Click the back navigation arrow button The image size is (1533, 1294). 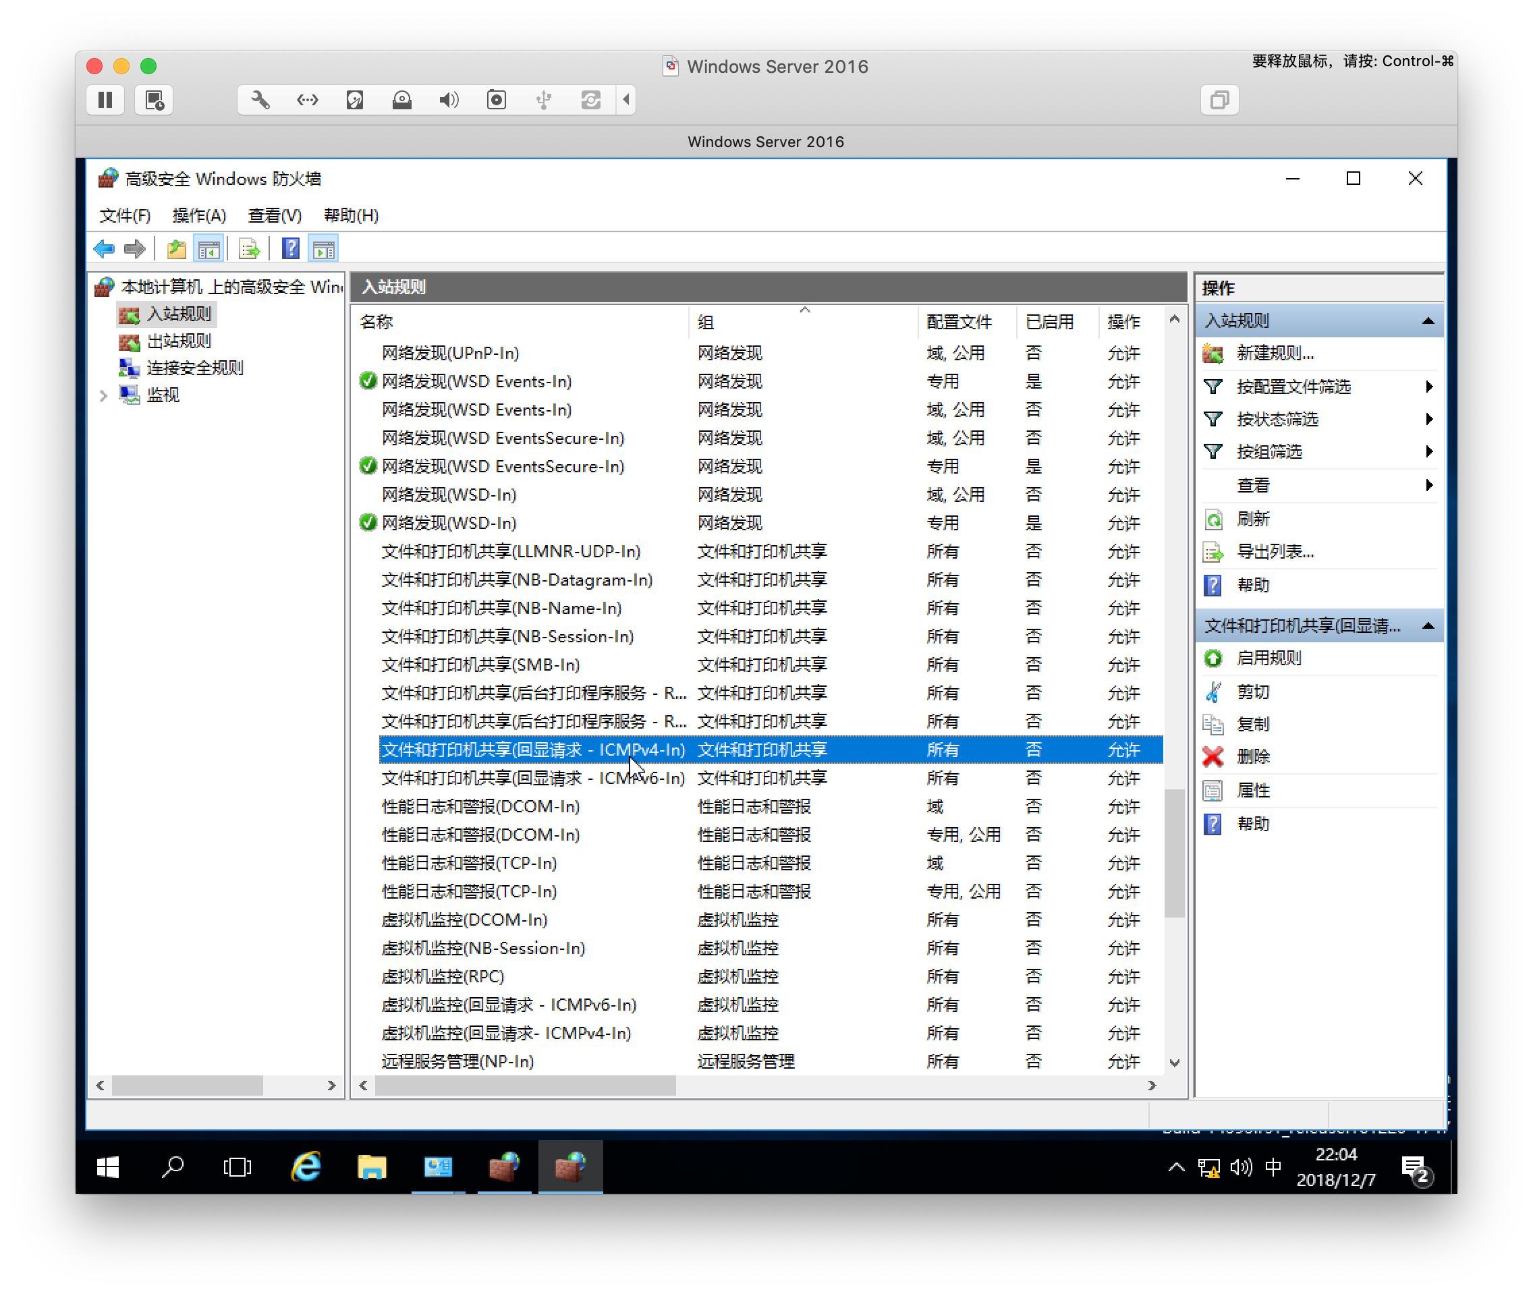click(104, 249)
